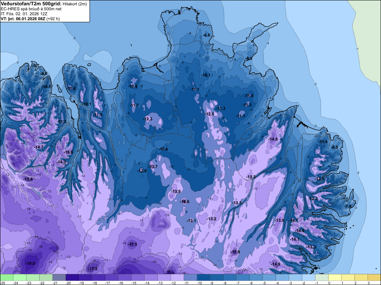Click the yellow legend cell labeled 0

pos(335,277)
